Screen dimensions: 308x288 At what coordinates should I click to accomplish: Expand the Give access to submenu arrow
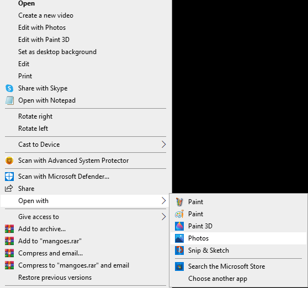[x=163, y=217]
